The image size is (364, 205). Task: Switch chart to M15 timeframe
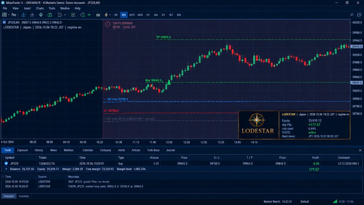point(132,15)
